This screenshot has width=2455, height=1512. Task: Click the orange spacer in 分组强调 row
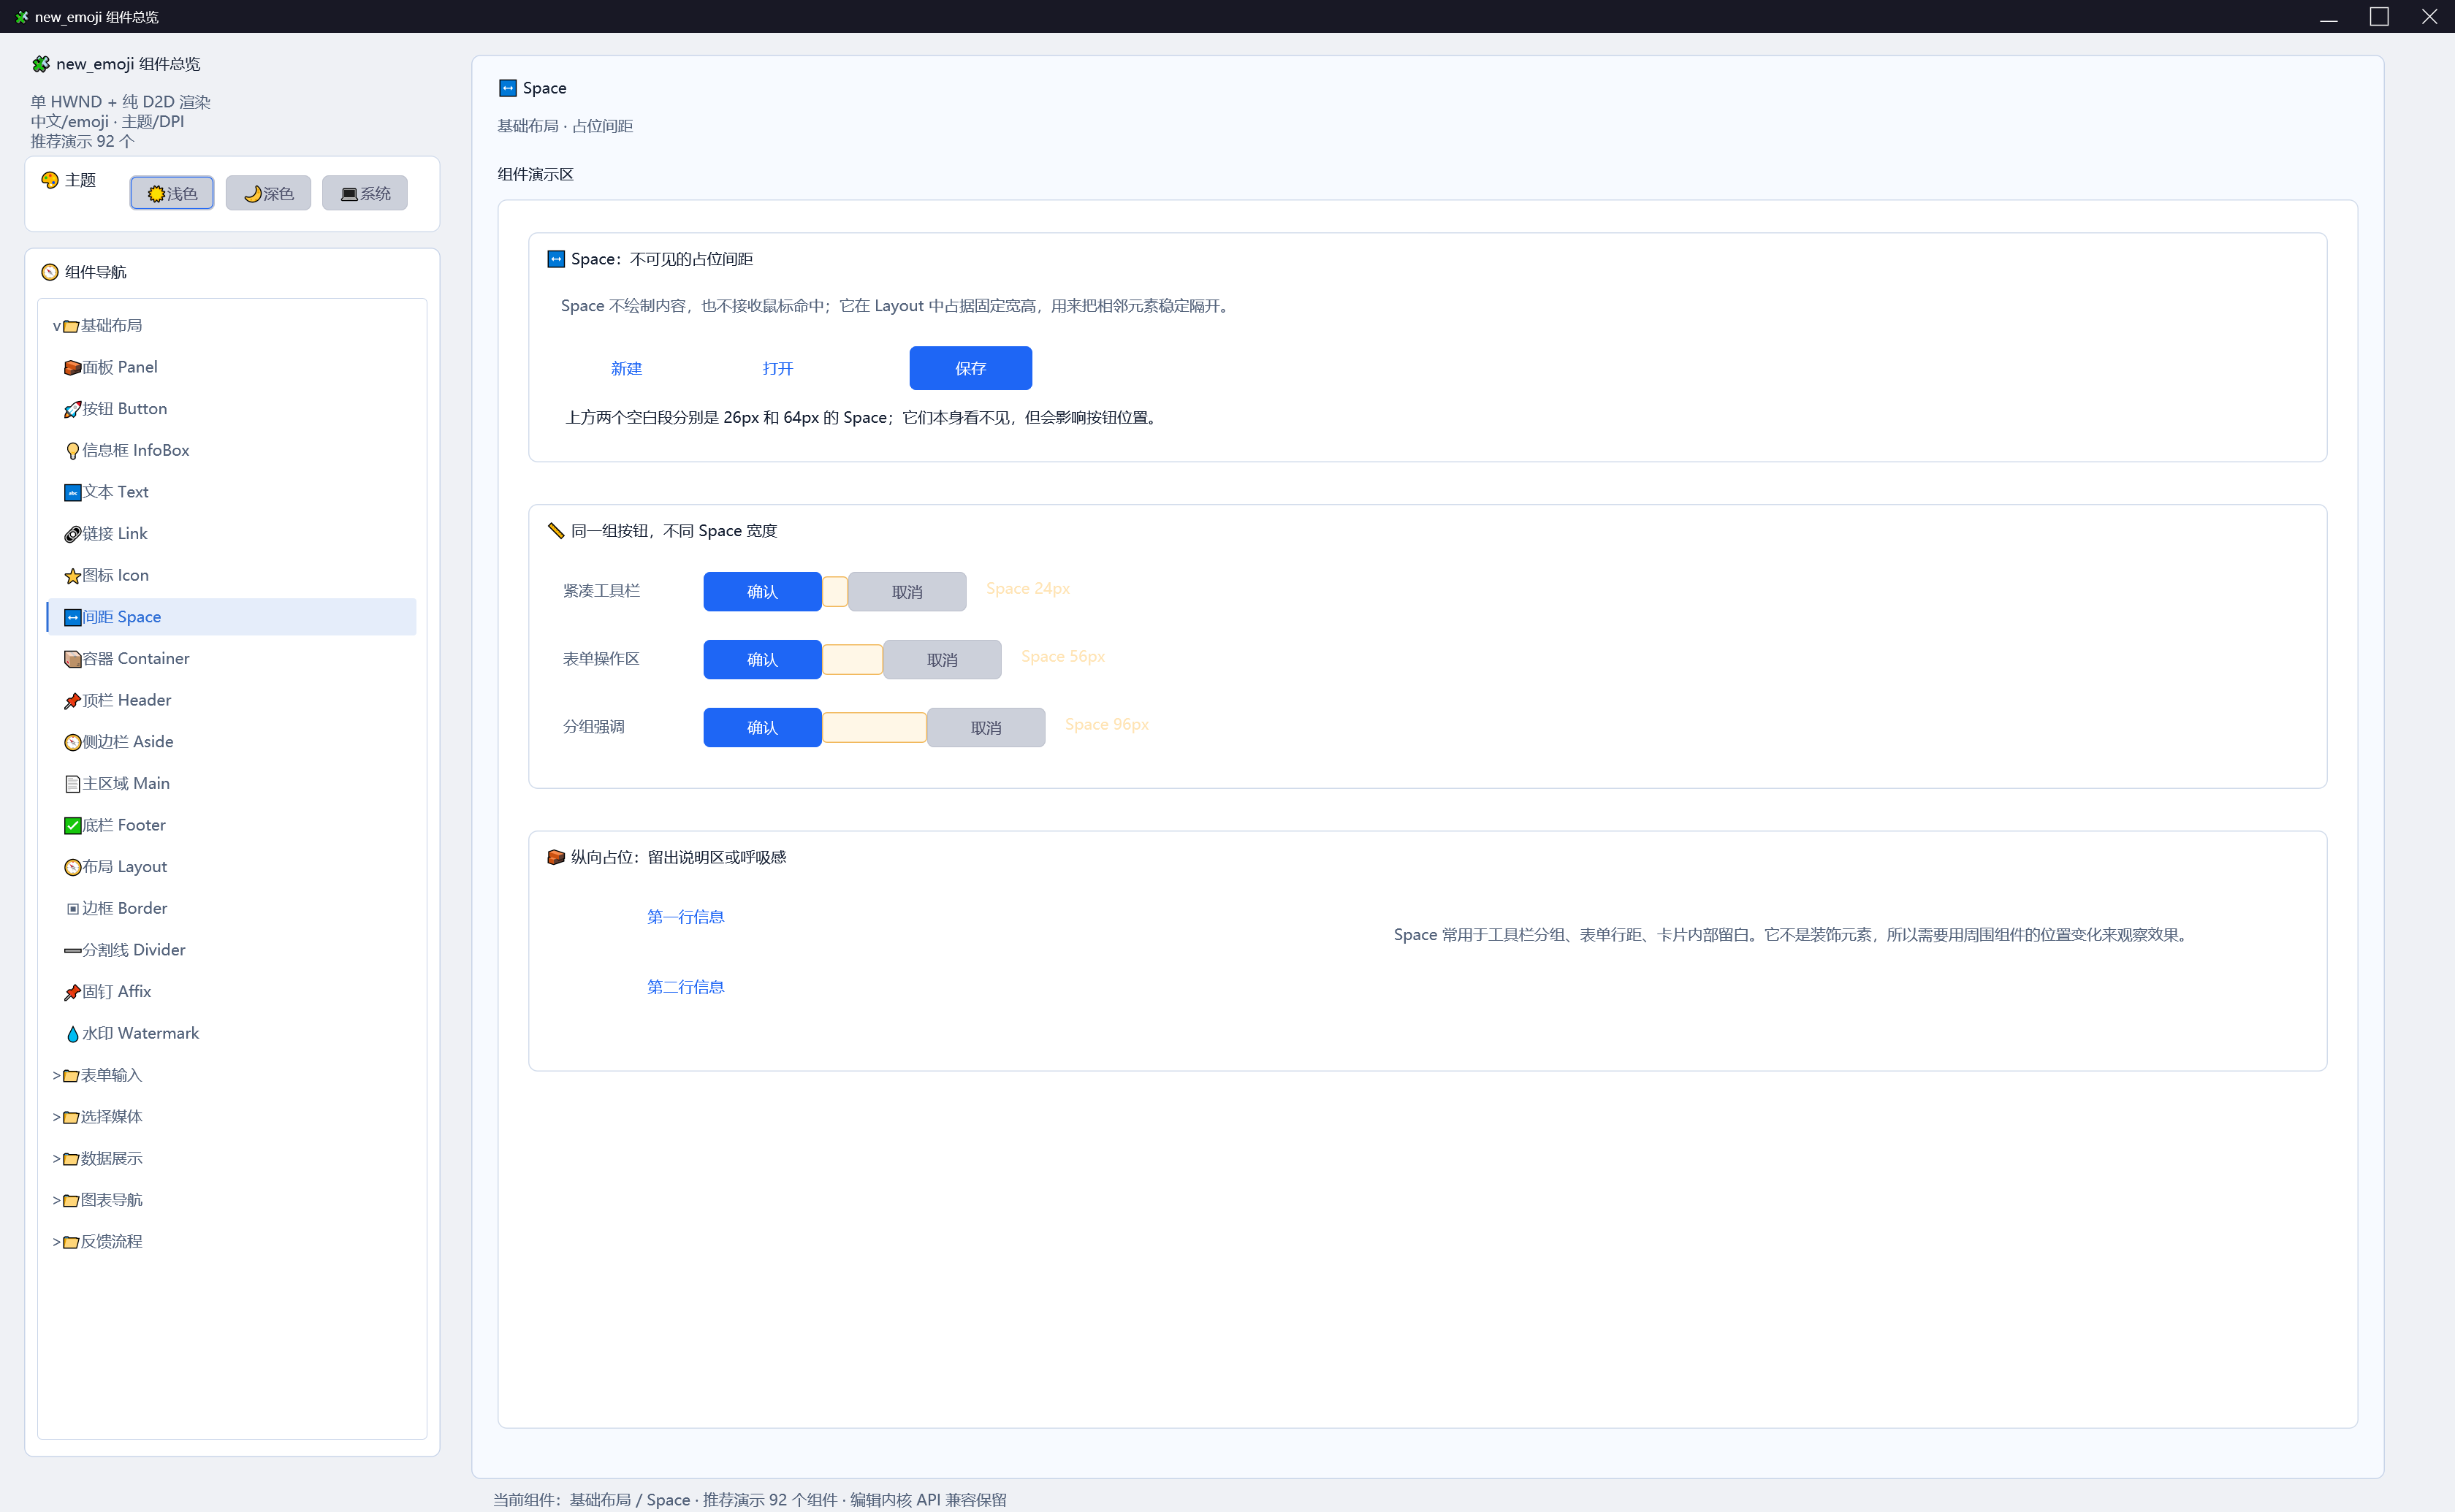(x=875, y=728)
